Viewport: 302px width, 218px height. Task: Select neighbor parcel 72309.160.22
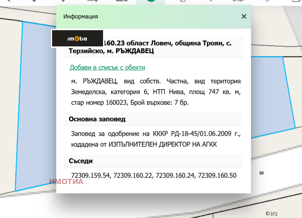(x=133, y=175)
